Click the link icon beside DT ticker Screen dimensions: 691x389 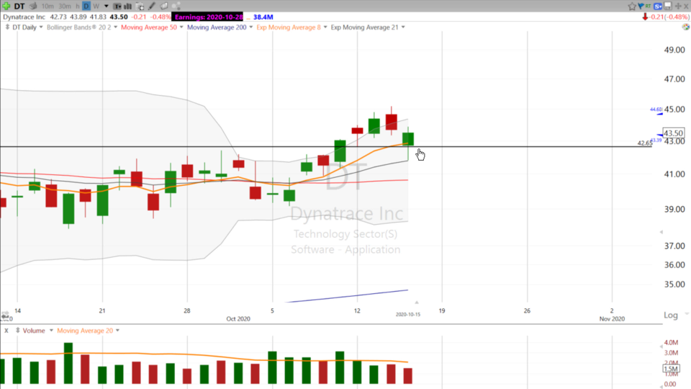coord(34,6)
